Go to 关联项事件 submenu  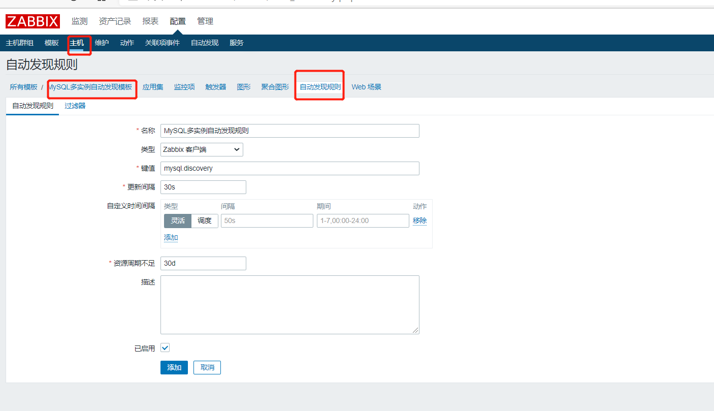tap(163, 43)
